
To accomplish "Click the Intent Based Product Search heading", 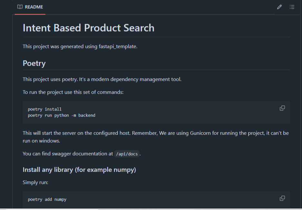I will pos(88,28).
